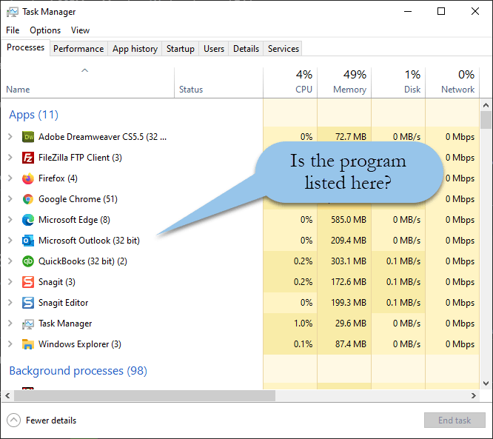Click the QuickBooks app icon
Image resolution: width=493 pixels, height=439 pixels.
point(28,261)
